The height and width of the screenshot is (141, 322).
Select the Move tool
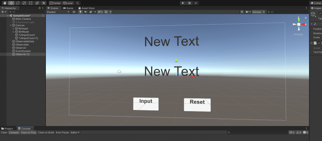point(11,3)
